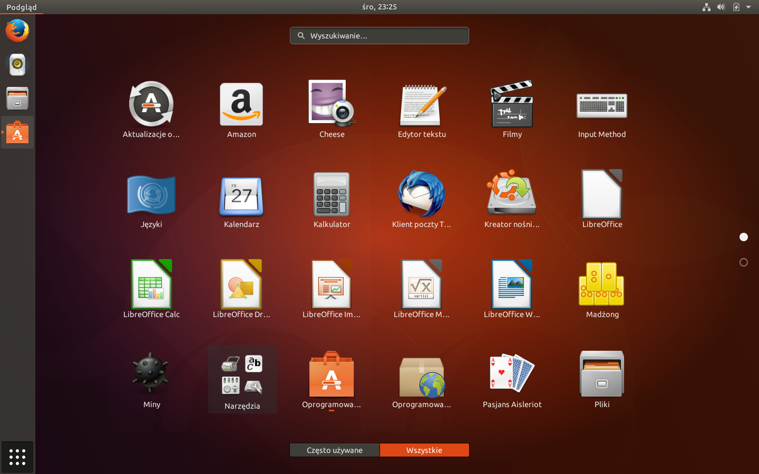The width and height of the screenshot is (759, 474).
Task: Go to first app page dot
Action: click(744, 237)
